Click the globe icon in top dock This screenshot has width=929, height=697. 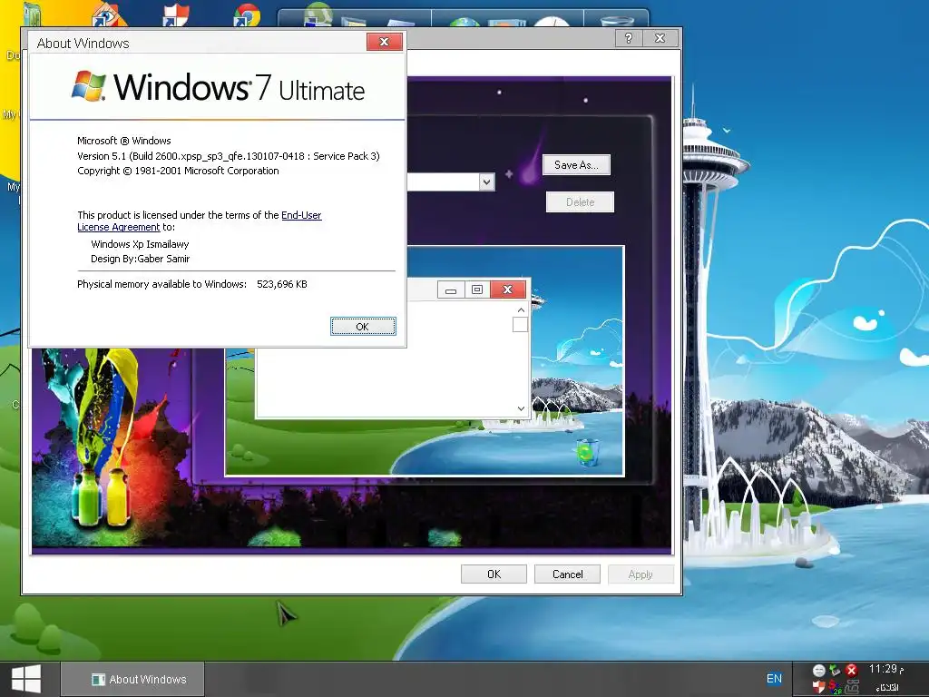click(464, 22)
